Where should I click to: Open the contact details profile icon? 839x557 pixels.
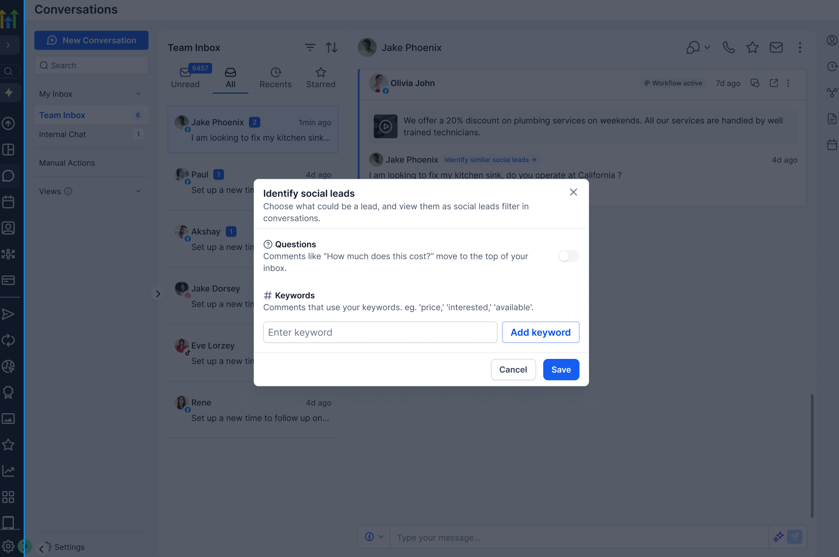[x=832, y=40]
